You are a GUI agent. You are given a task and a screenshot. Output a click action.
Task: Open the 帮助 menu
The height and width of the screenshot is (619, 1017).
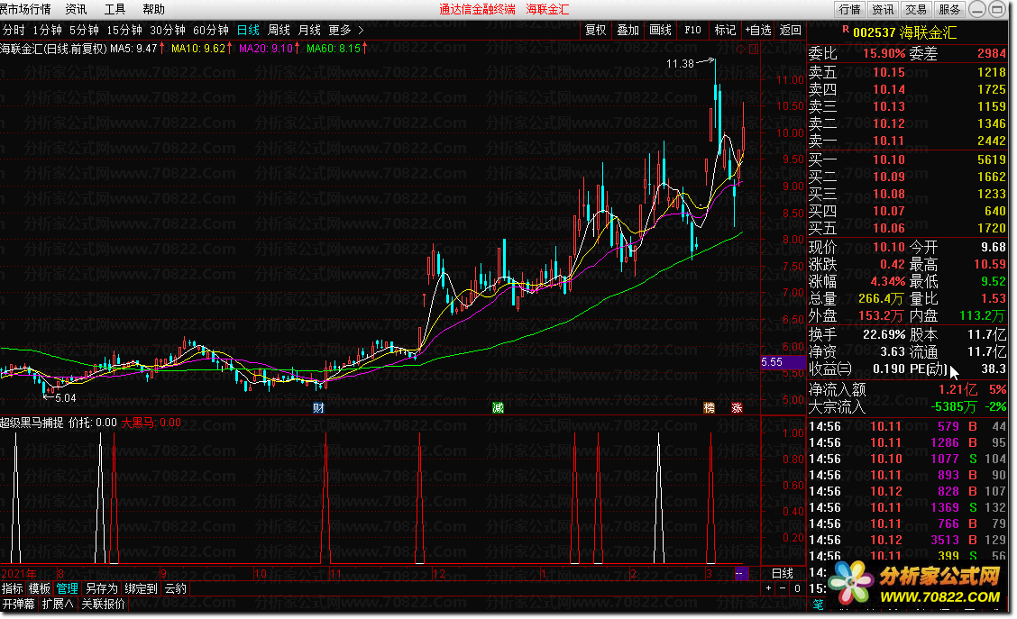[x=153, y=9]
